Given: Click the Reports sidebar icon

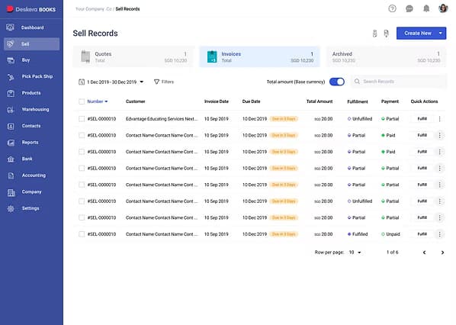Looking at the screenshot, I should pyautogui.click(x=11, y=143).
